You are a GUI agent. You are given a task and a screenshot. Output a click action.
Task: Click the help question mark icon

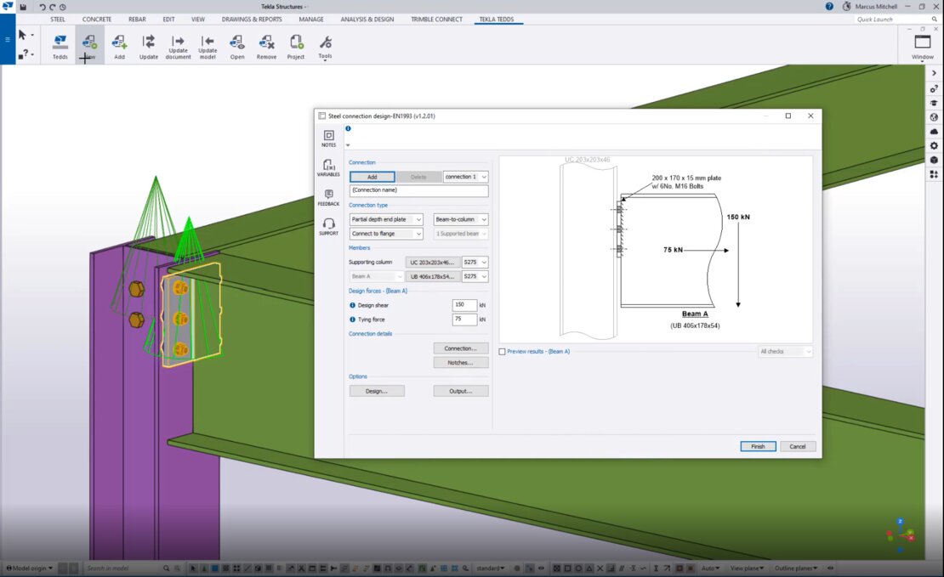pyautogui.click(x=829, y=7)
